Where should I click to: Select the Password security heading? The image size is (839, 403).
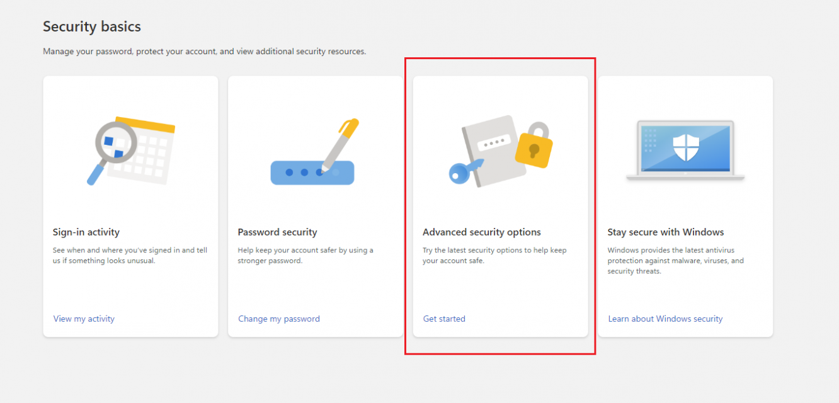coord(277,232)
